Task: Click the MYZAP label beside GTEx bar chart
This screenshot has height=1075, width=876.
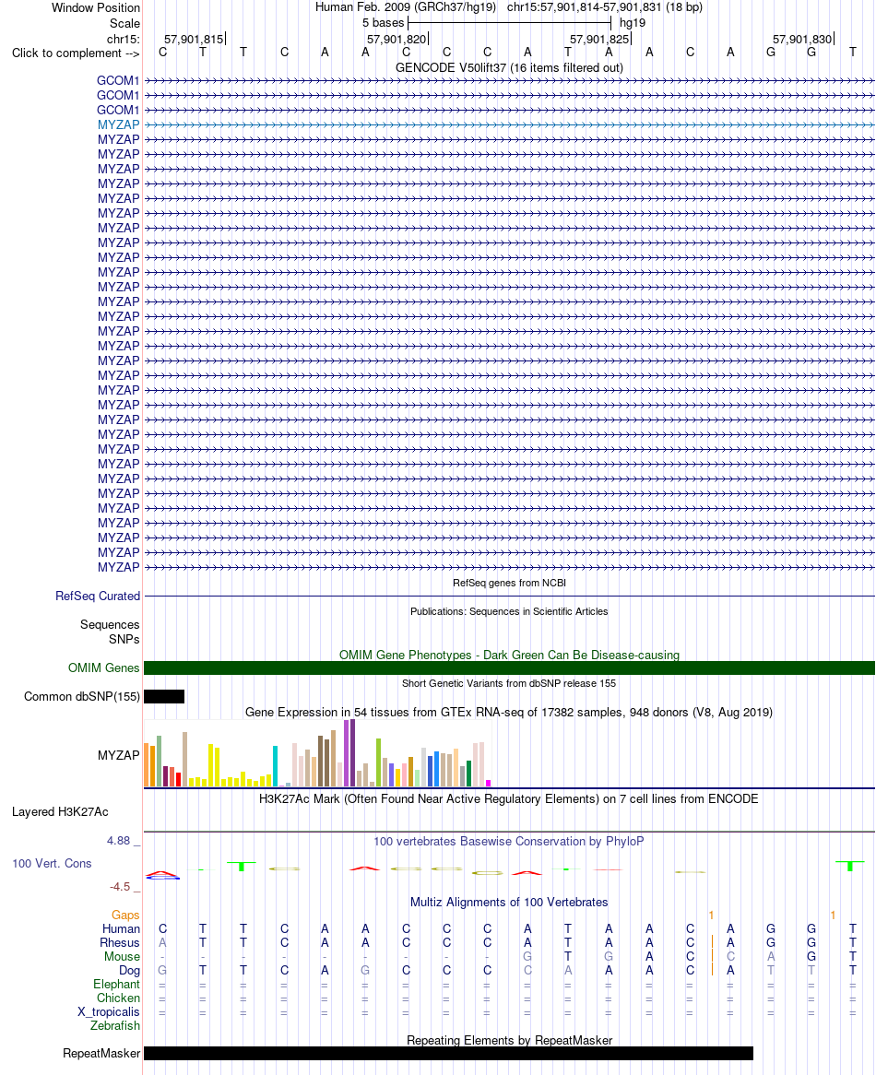Action: [x=118, y=755]
